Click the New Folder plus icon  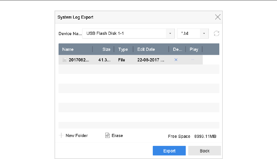61,136
